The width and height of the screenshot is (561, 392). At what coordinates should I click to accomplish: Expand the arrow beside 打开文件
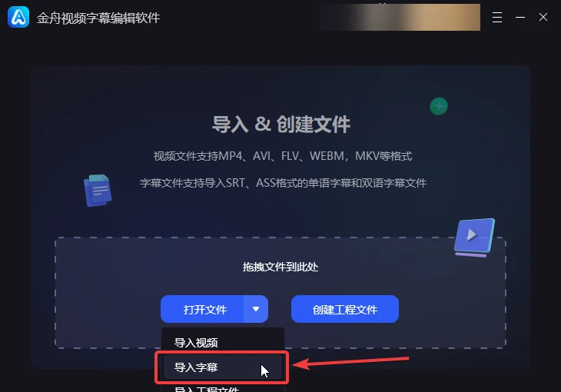pyautogui.click(x=256, y=309)
